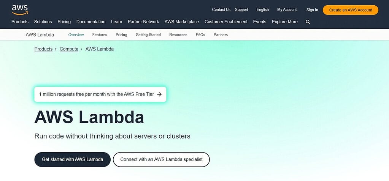Select the Overview tab

[x=76, y=35]
